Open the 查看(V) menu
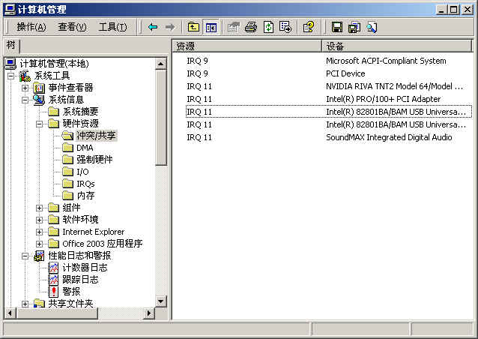478x339 pixels. click(72, 27)
